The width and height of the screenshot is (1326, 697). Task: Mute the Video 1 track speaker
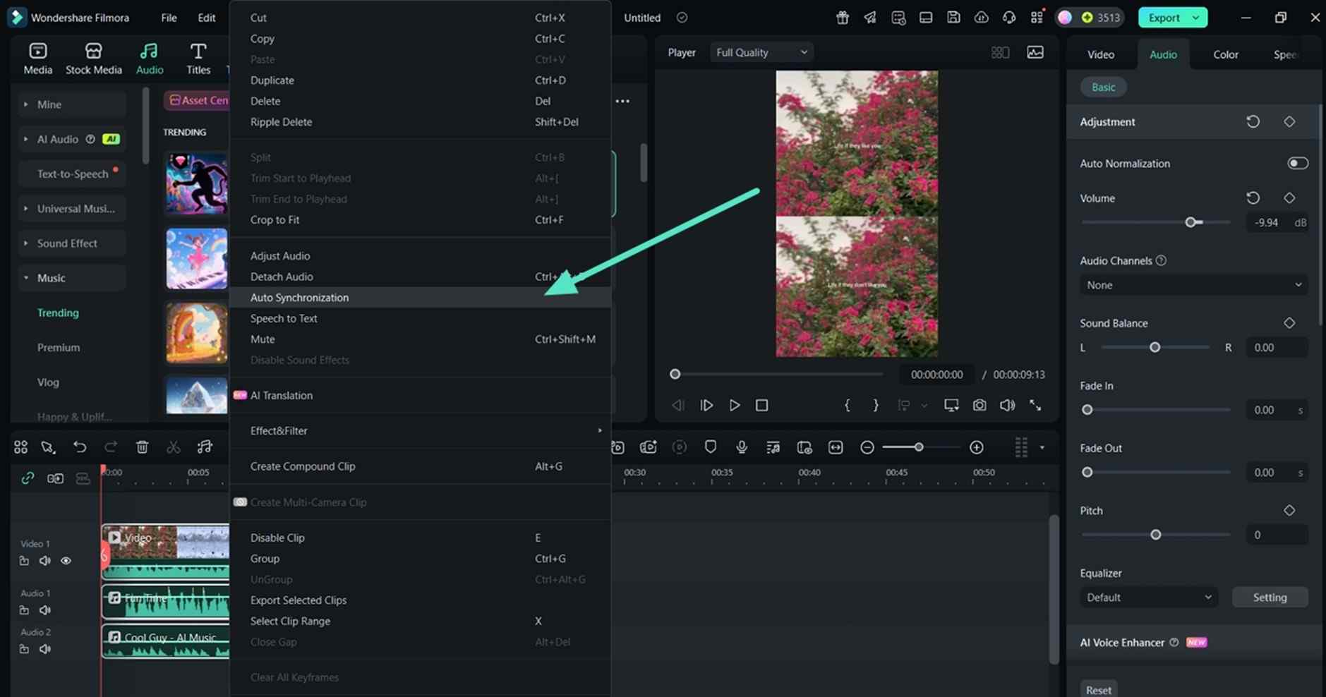[x=44, y=561]
